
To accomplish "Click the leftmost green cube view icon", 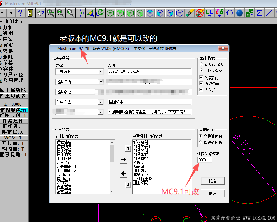I will [x=110, y=13].
